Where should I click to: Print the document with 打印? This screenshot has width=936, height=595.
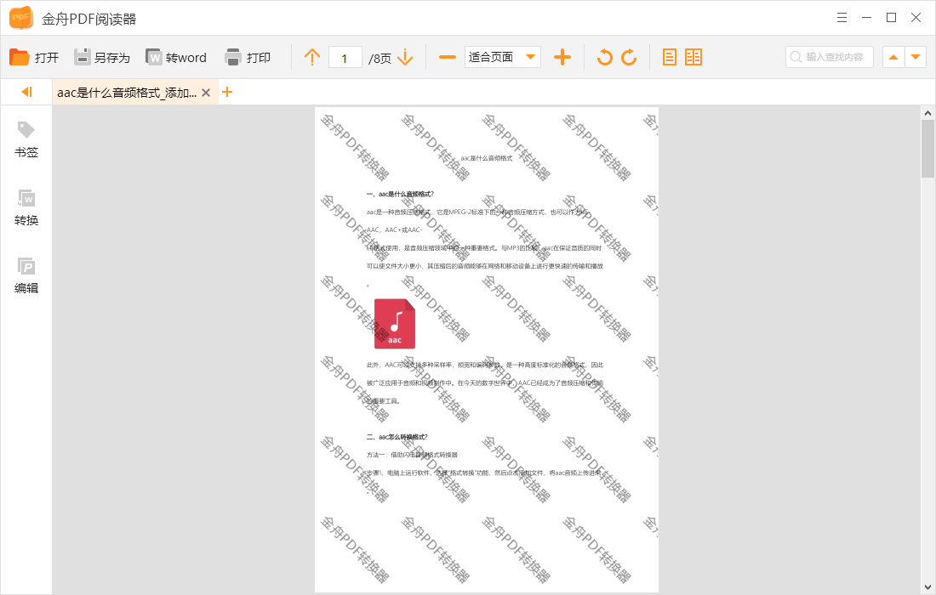click(248, 57)
